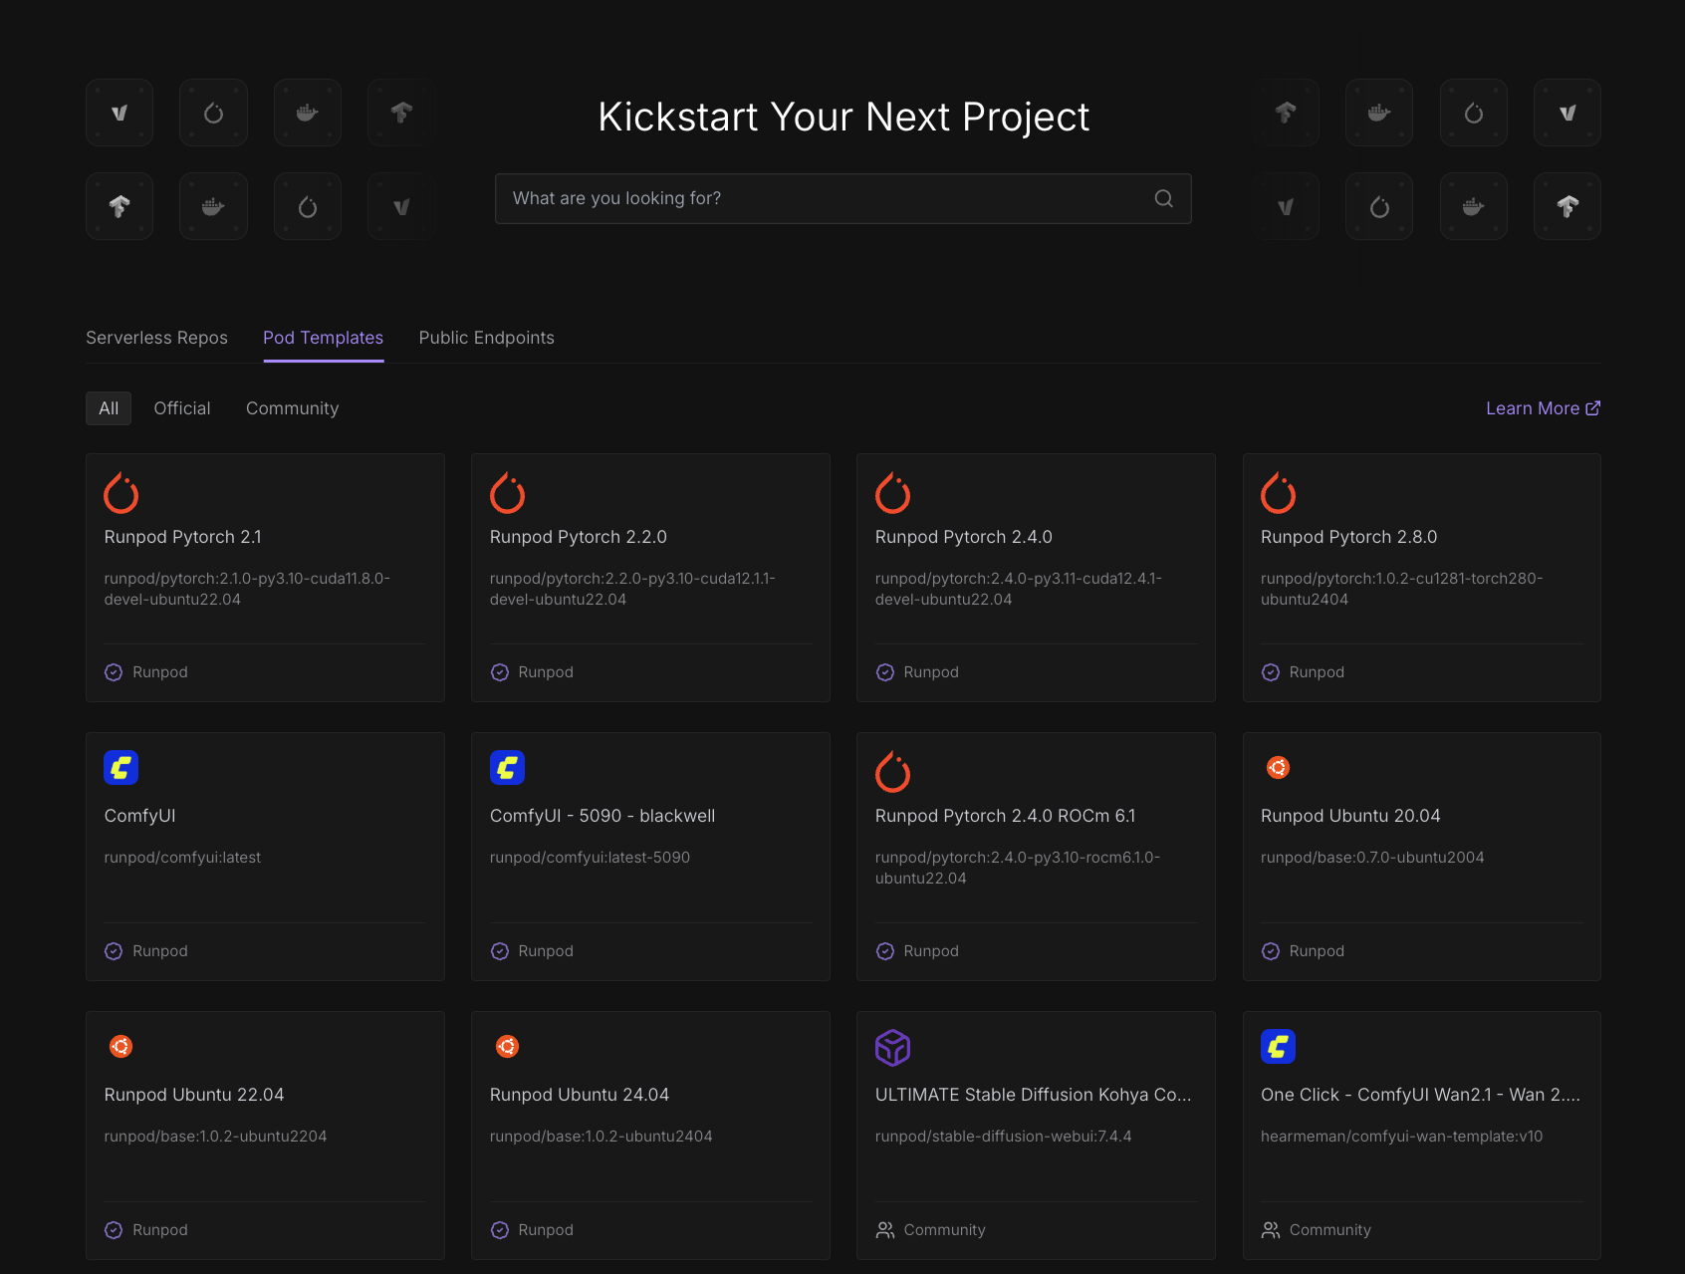Click the verified badge on Runpod Pytorch 2.8.0 card
The image size is (1685, 1274).
click(1271, 672)
